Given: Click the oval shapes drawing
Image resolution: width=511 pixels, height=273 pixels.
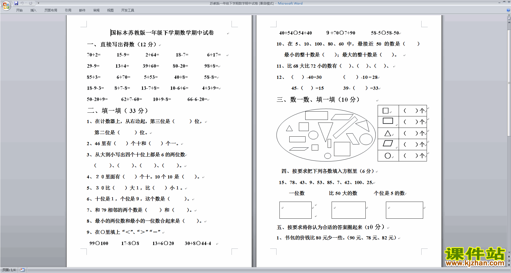Looking at the screenshot, I should click(x=326, y=135).
